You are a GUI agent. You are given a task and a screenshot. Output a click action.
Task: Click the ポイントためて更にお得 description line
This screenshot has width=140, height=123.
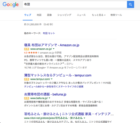click(61, 106)
